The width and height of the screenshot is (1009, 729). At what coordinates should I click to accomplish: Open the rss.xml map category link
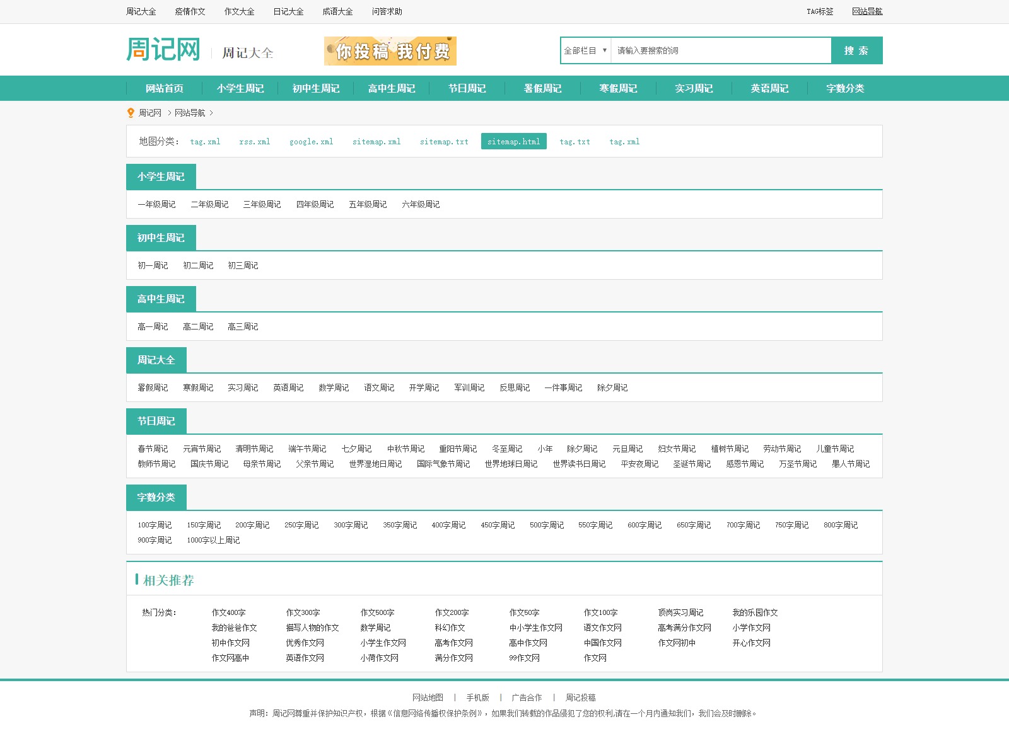pos(255,142)
